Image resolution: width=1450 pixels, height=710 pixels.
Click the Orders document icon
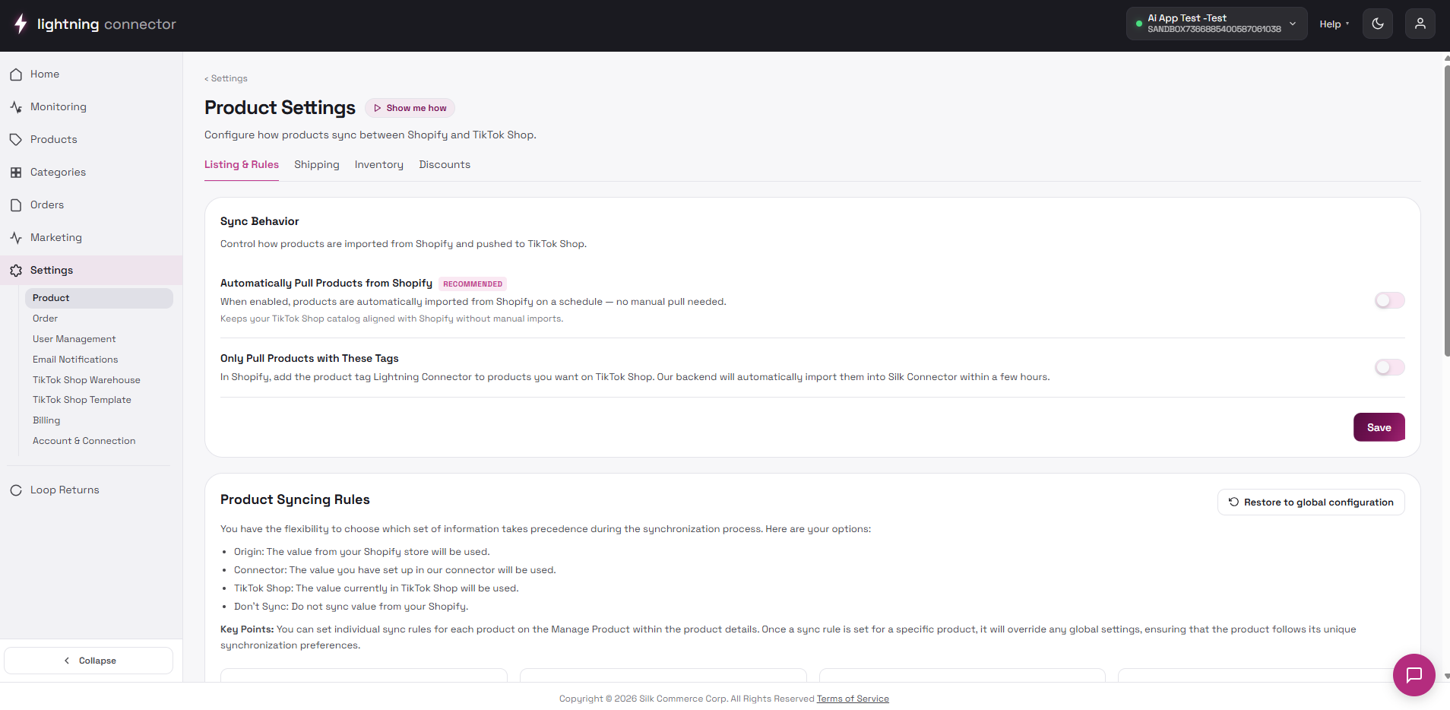[16, 205]
